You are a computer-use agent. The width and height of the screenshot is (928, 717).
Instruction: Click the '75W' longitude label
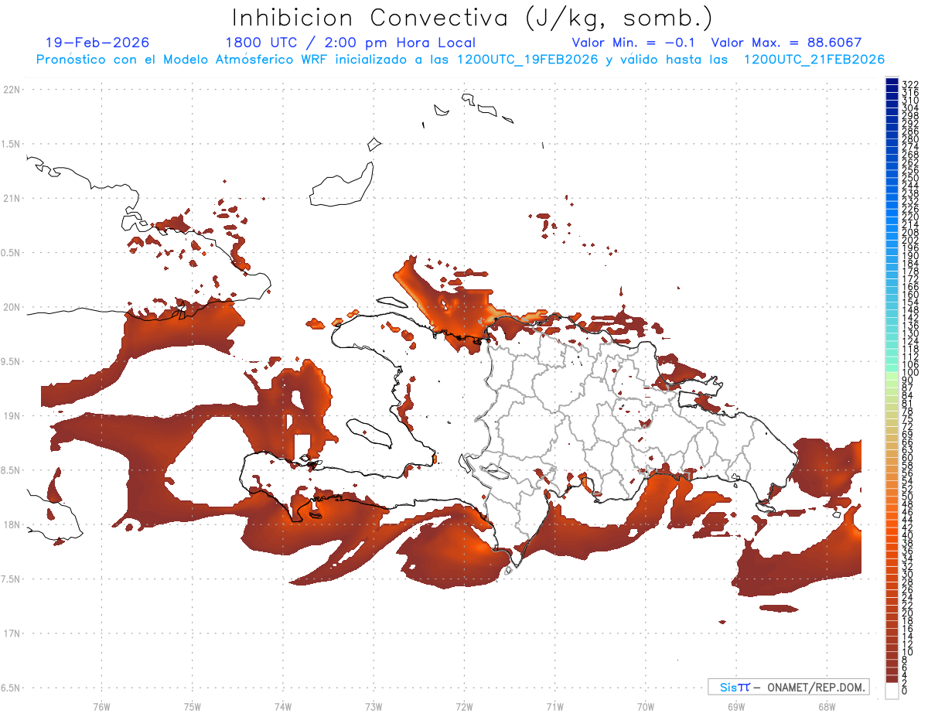tap(192, 706)
